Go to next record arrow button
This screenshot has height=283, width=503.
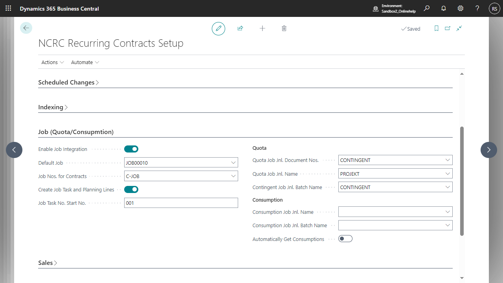[488, 150]
